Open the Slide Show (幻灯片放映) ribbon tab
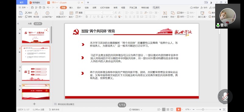The width and height of the screenshot is (244, 112). [105, 8]
